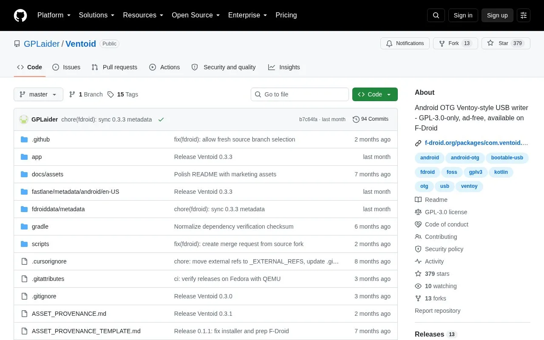Screen dimensions: 544x340
Task: Open the f-droid.org package link
Action: [476, 143]
